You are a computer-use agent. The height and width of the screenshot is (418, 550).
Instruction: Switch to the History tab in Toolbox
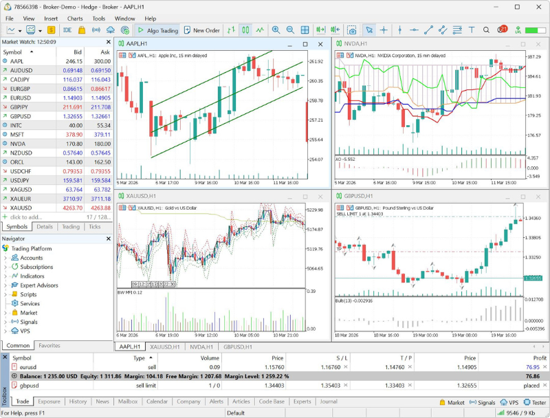coord(78,401)
